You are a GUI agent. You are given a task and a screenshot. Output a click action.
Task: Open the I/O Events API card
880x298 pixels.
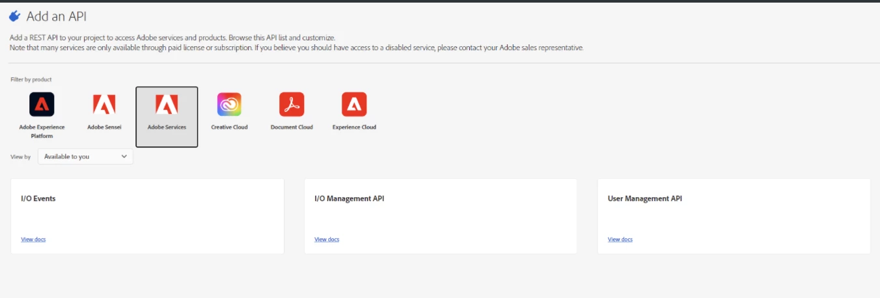[x=148, y=216]
